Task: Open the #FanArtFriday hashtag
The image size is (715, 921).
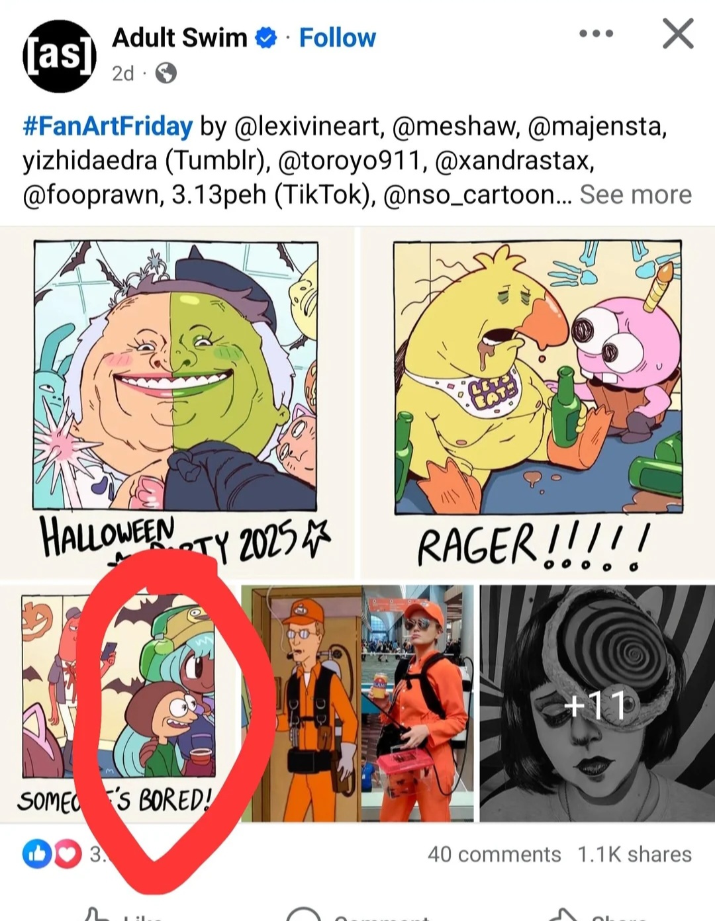Action: [x=108, y=125]
